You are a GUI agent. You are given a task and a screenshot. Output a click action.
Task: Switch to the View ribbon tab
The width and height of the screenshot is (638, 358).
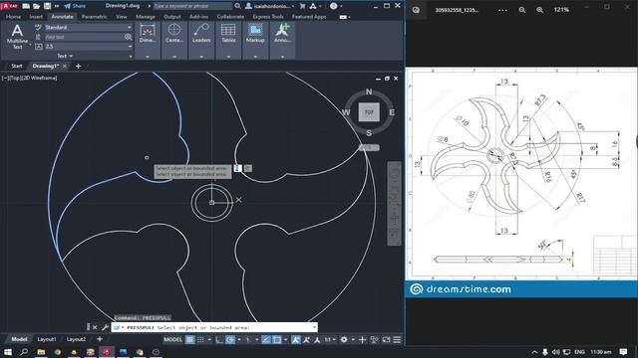coord(122,17)
